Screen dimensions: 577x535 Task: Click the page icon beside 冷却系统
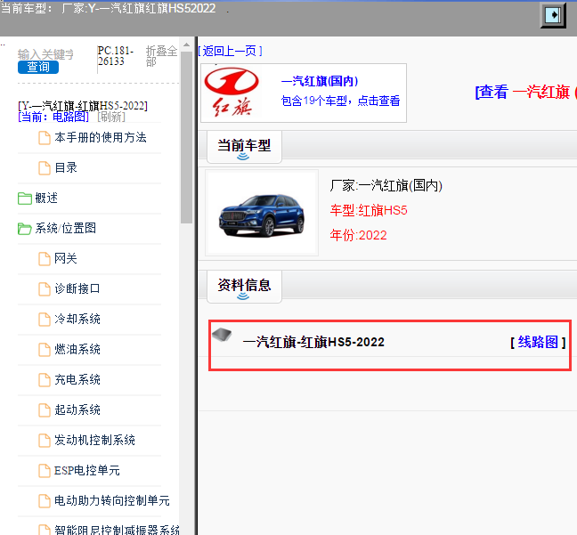pos(45,319)
